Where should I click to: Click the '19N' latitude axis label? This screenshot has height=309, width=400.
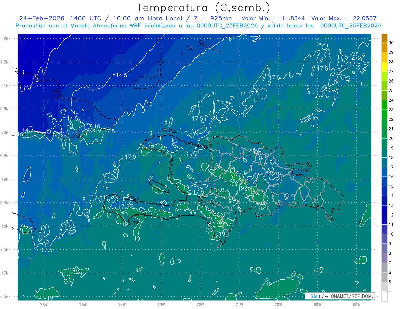click(x=6, y=179)
